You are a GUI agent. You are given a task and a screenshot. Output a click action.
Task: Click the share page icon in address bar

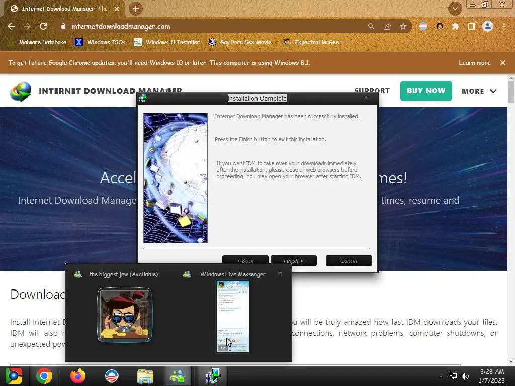tap(387, 26)
